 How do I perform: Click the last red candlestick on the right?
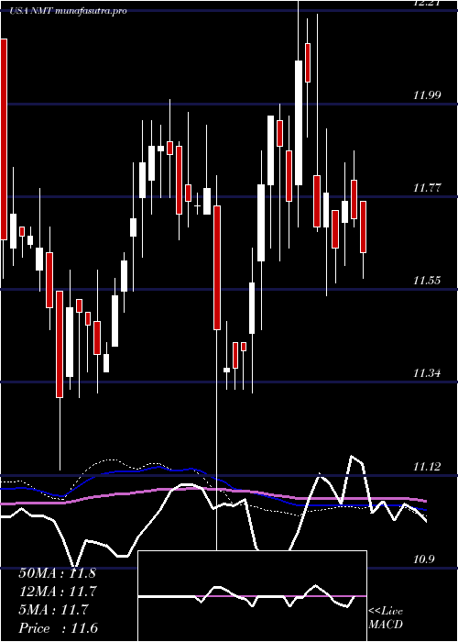(363, 227)
